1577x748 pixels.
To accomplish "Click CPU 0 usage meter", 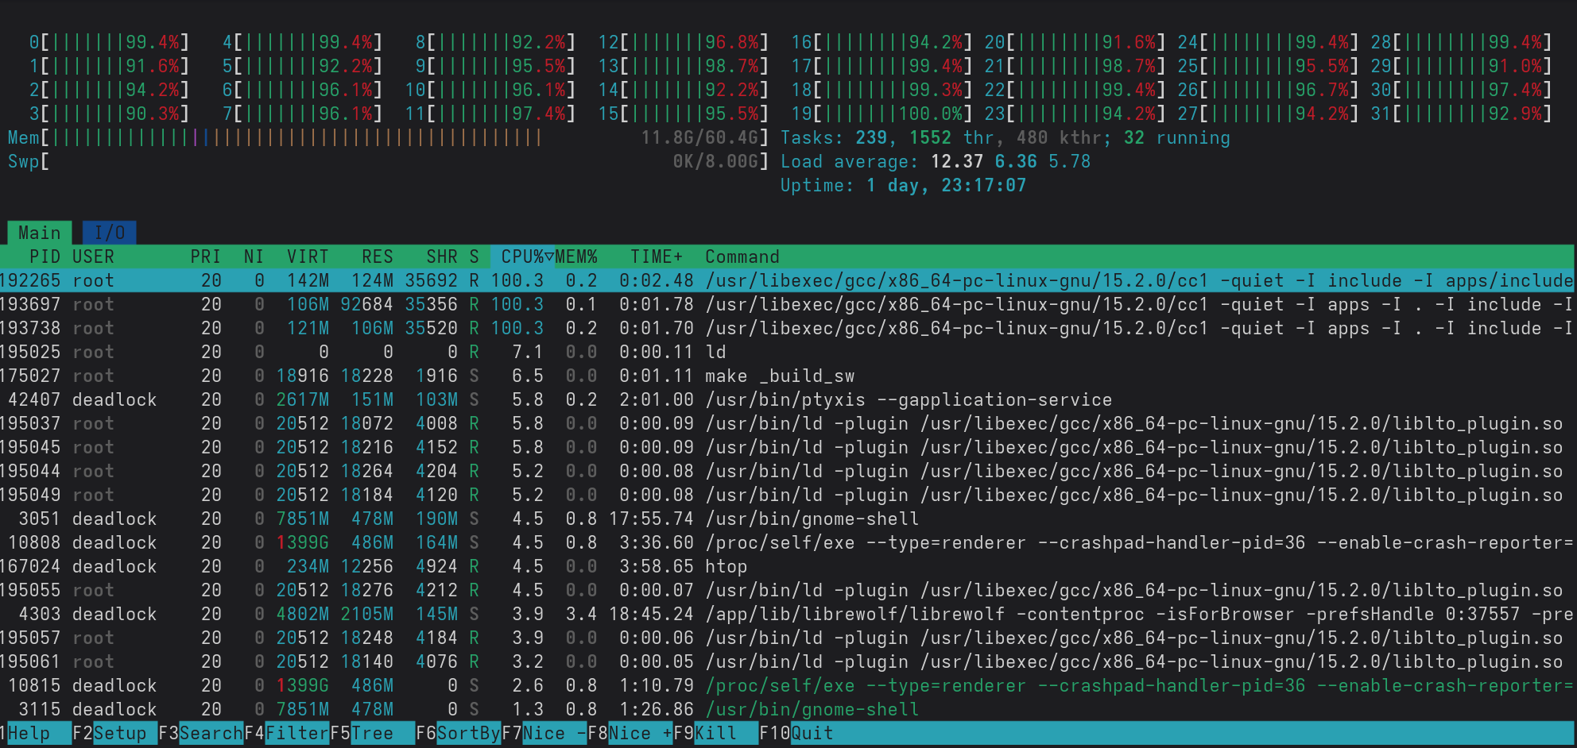I will (x=109, y=42).
